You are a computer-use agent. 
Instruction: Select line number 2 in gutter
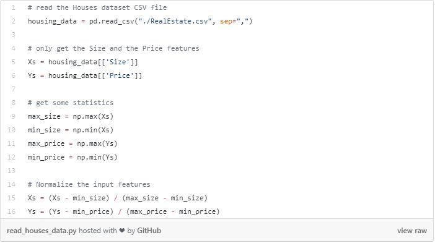pos(13,21)
